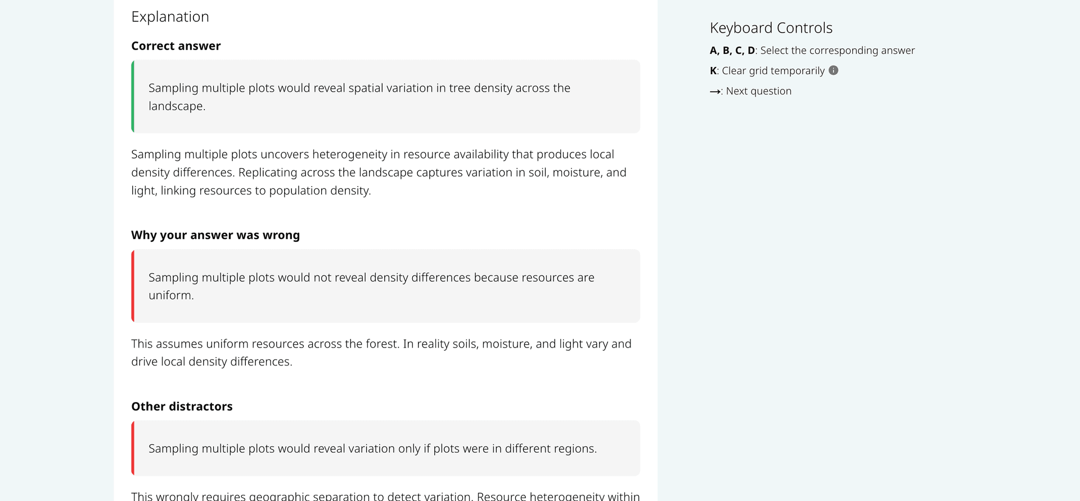1080x501 pixels.
Task: Click 'Select the corresponding answer' text
Action: (837, 51)
